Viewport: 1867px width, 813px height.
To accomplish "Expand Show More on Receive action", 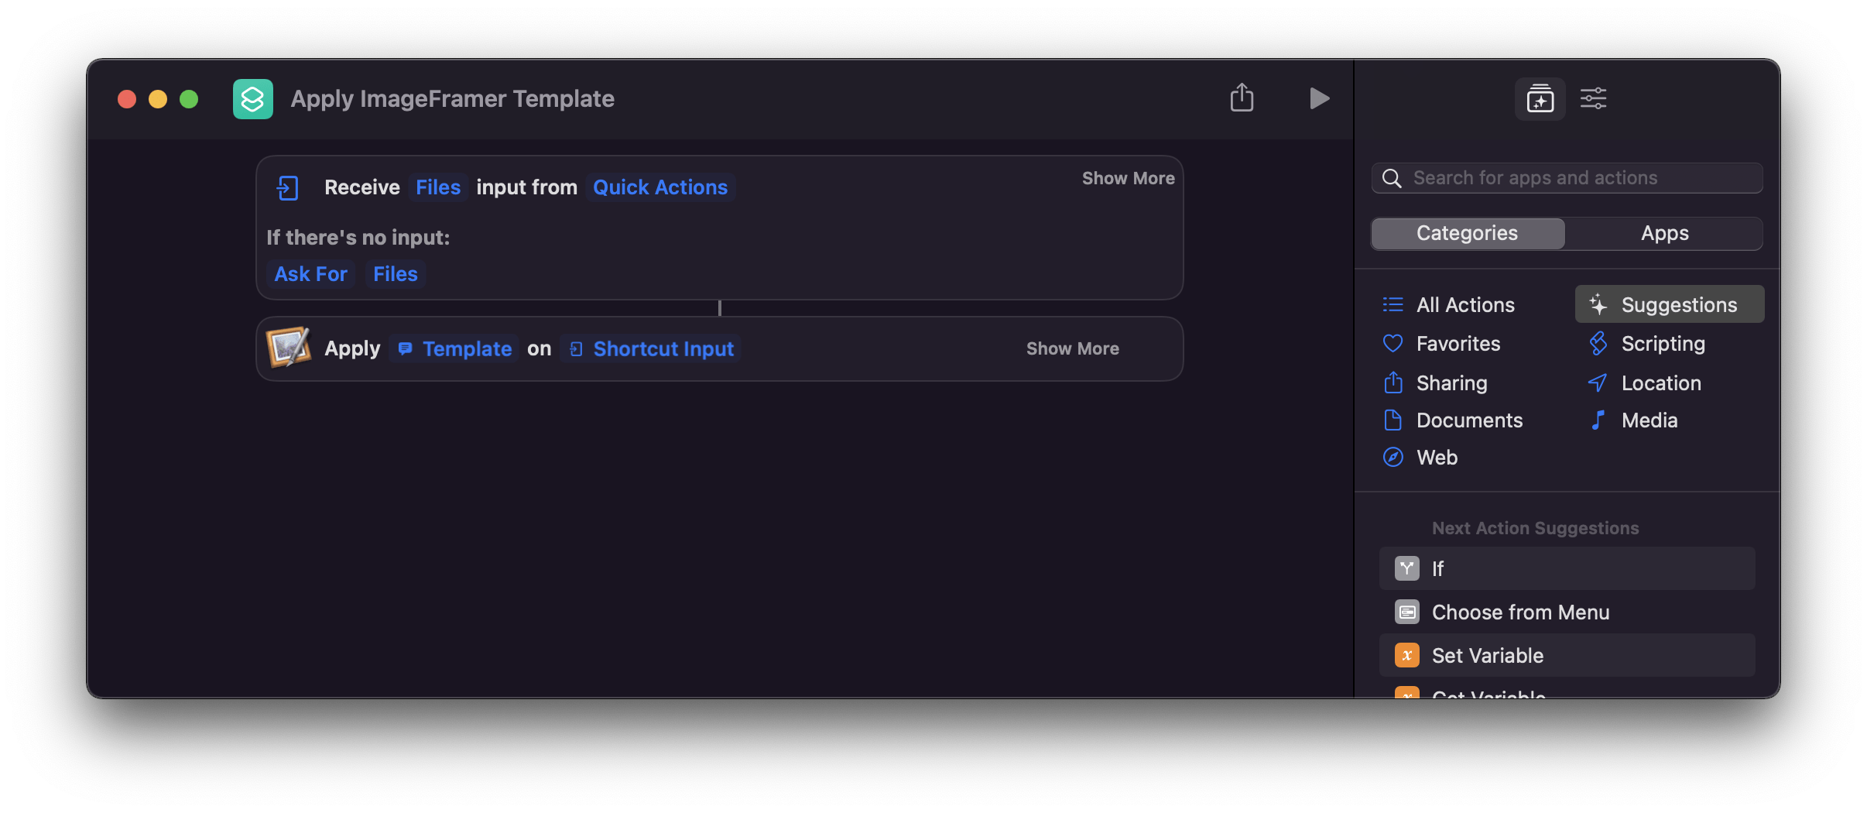I will click(x=1128, y=178).
